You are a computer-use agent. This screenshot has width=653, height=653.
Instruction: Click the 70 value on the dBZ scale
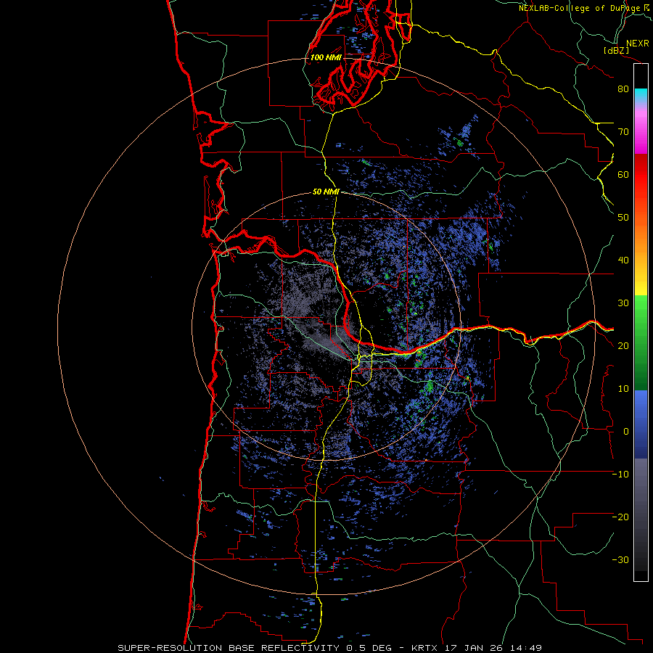click(x=623, y=132)
